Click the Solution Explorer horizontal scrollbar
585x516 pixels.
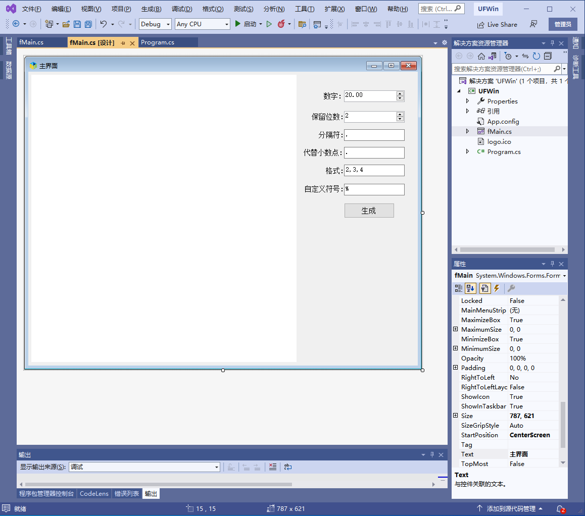(507, 249)
